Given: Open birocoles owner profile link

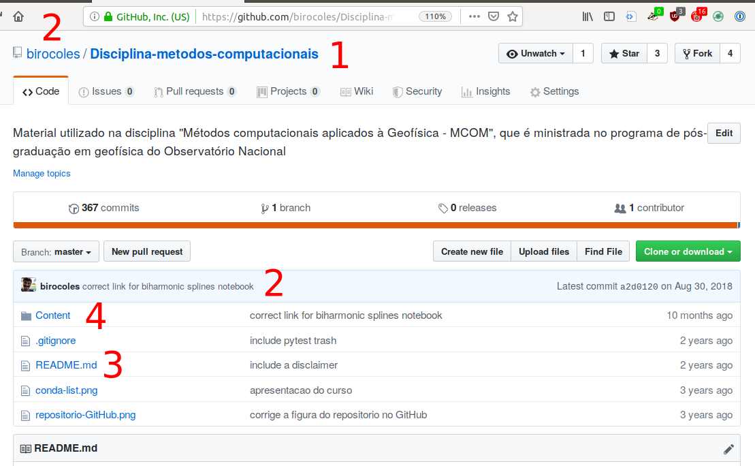Looking at the screenshot, I should (53, 54).
